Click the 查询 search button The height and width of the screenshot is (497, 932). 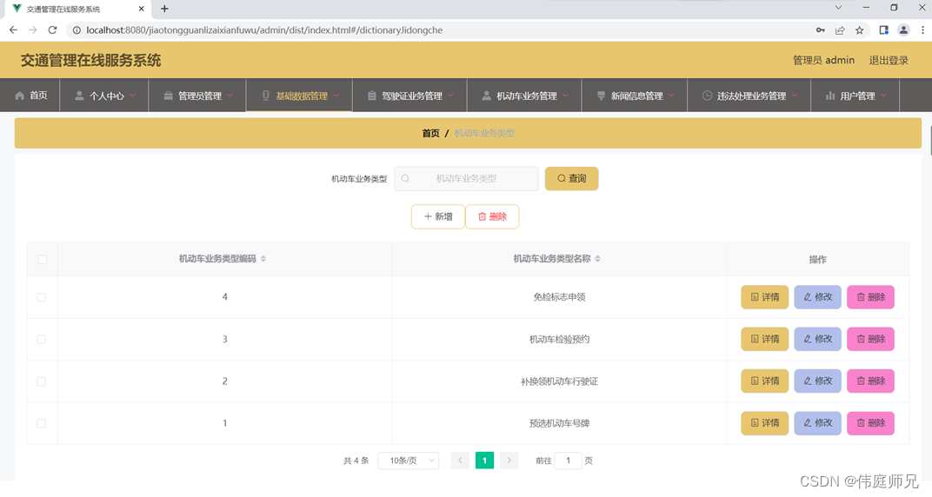point(572,179)
